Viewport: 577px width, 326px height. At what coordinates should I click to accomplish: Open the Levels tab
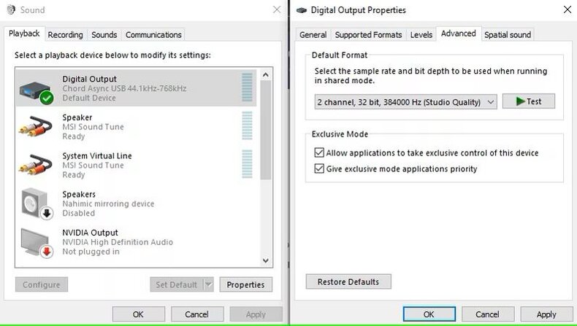coord(421,35)
